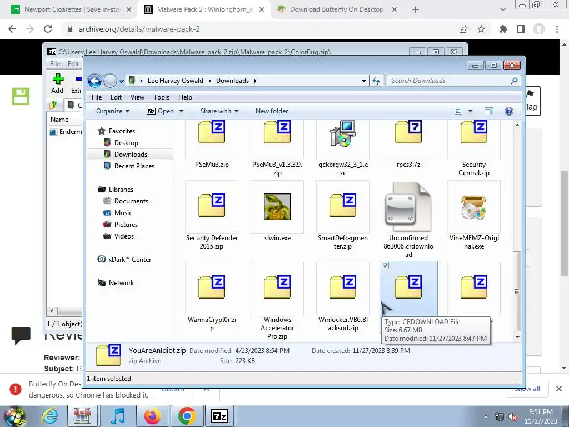Open the recent pages dropdown arrow
This screenshot has height=427, width=569.
tap(121, 81)
